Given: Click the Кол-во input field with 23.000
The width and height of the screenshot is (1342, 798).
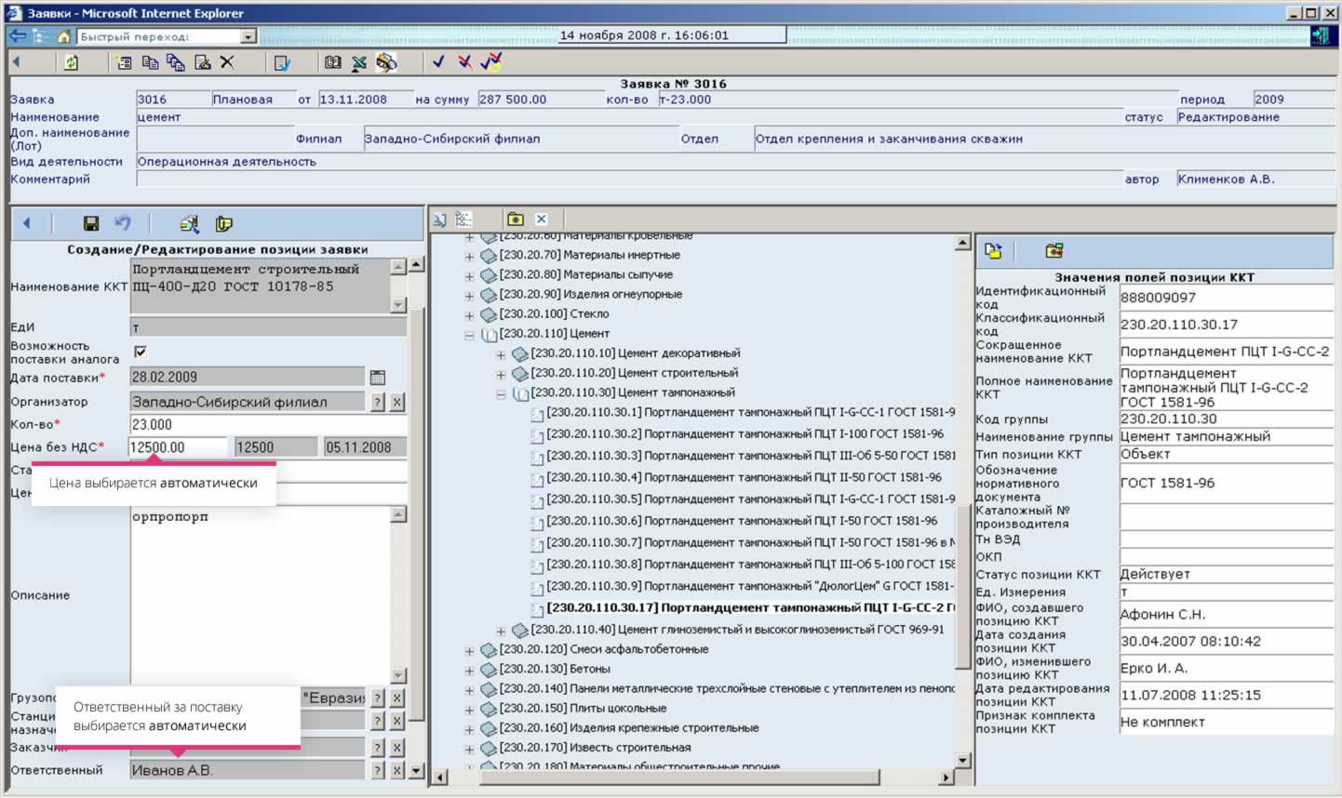Looking at the screenshot, I should tap(268, 424).
